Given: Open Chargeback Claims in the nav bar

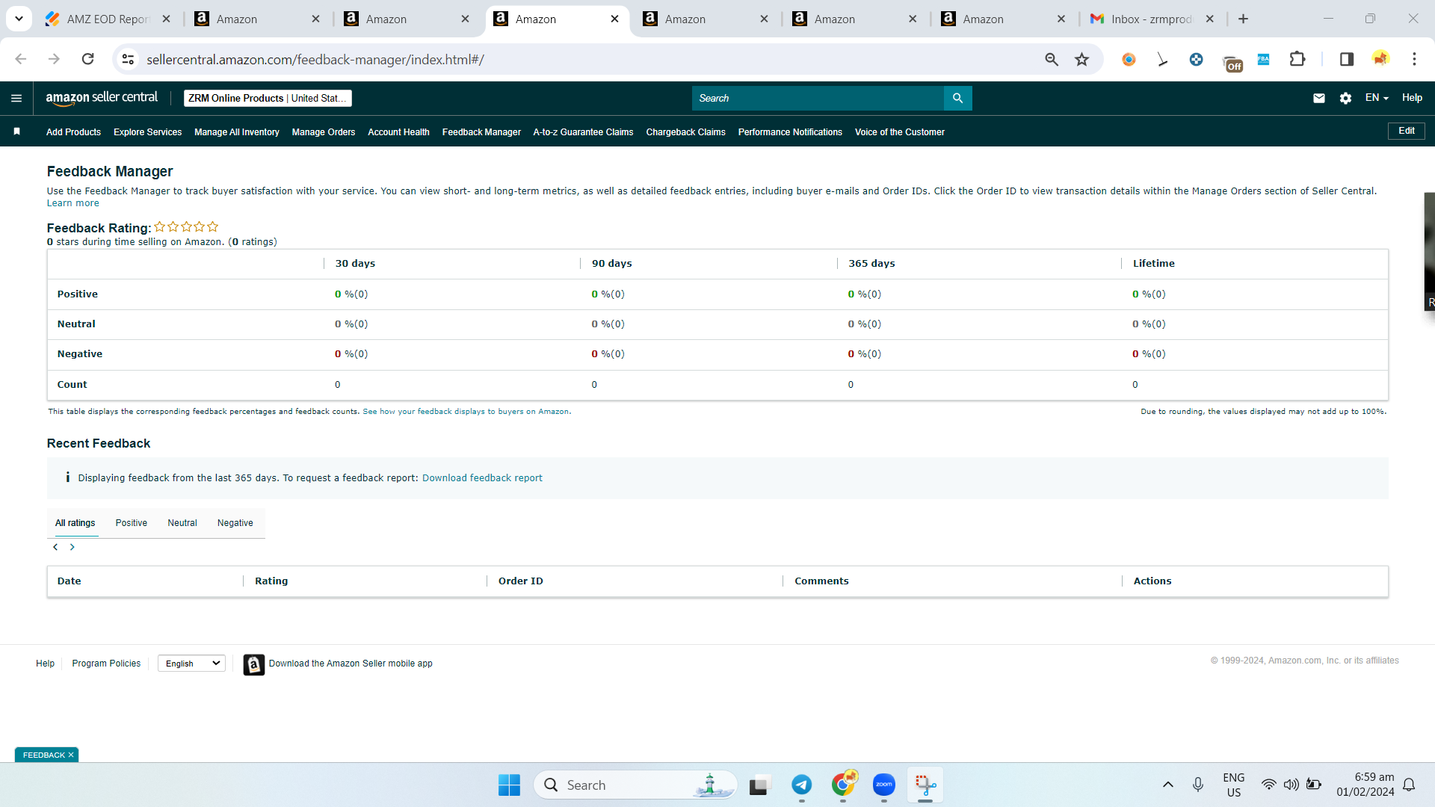Looking at the screenshot, I should pyautogui.click(x=685, y=132).
